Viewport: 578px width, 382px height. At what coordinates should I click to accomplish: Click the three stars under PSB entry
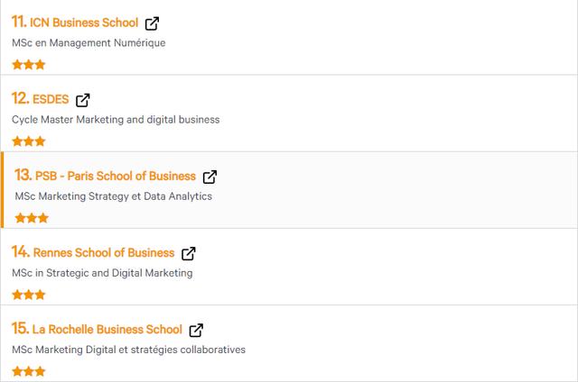click(x=32, y=218)
